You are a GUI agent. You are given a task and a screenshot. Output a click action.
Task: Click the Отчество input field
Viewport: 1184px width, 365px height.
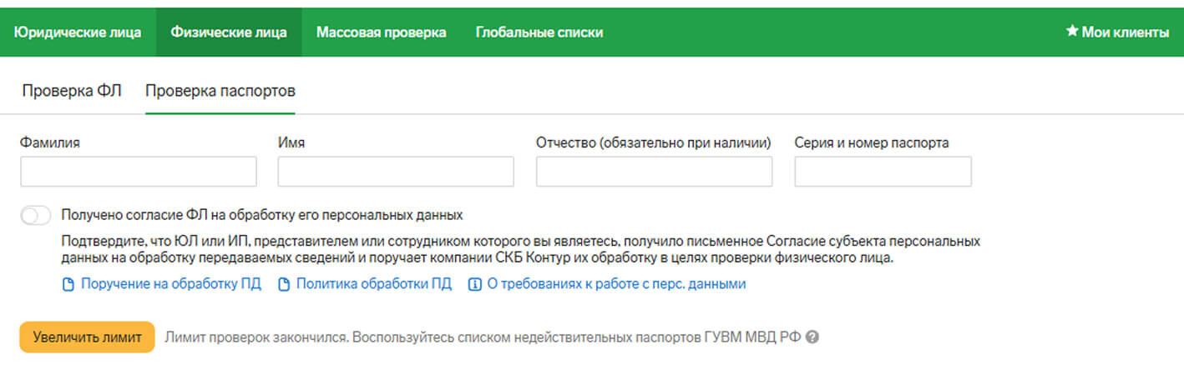[x=654, y=172]
